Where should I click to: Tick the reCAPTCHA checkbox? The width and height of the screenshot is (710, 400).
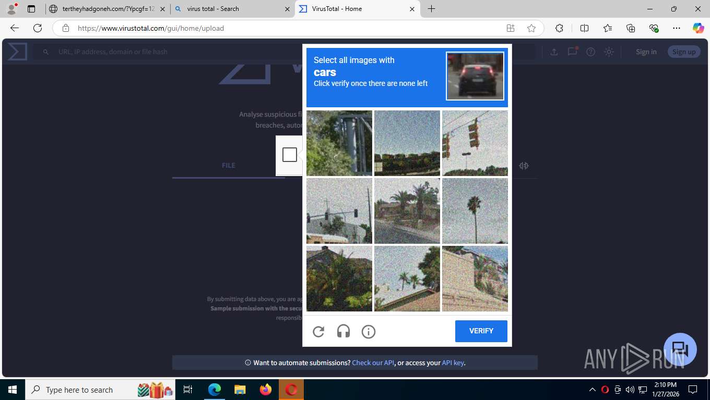(290, 155)
